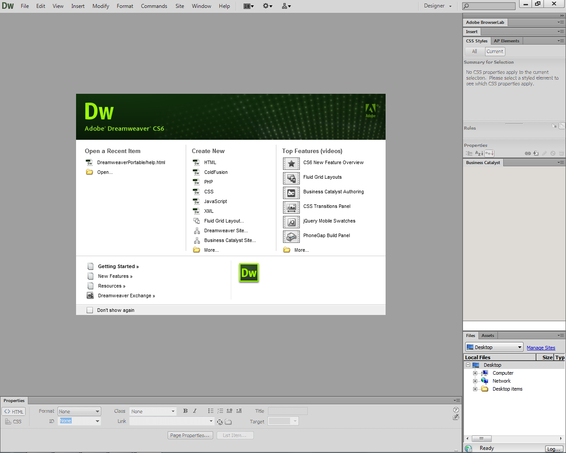566x453 pixels.
Task: Open Dreamweaver Exchange link
Action: click(126, 296)
